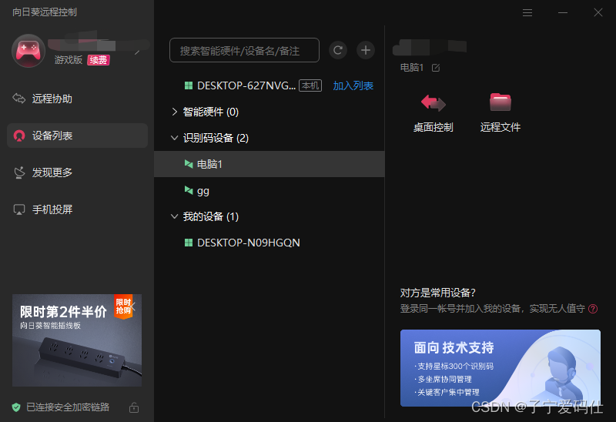Click the red question mark help icon
Image resolution: width=616 pixels, height=422 pixels.
593,309
